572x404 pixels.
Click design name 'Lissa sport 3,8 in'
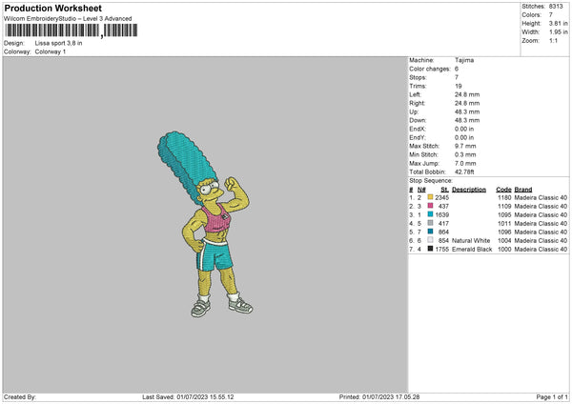(58, 43)
